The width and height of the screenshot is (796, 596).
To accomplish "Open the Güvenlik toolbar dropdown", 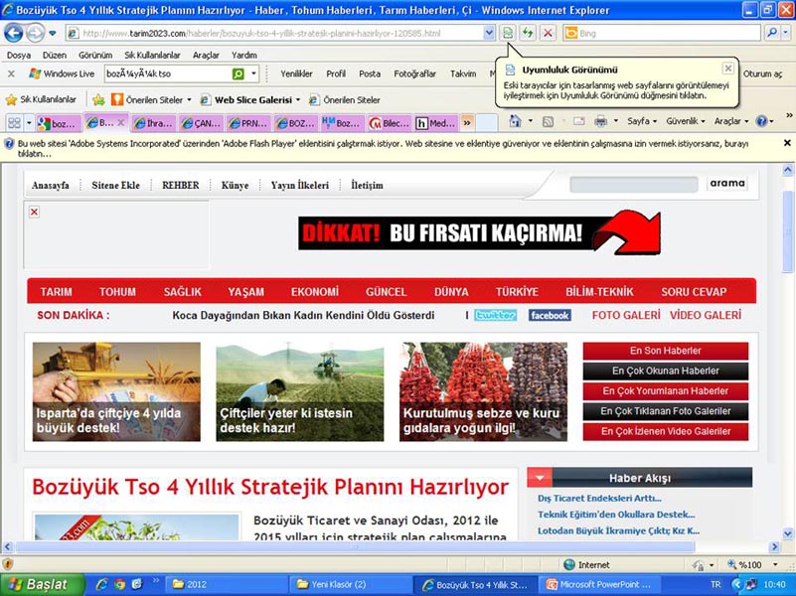I will pyautogui.click(x=686, y=121).
